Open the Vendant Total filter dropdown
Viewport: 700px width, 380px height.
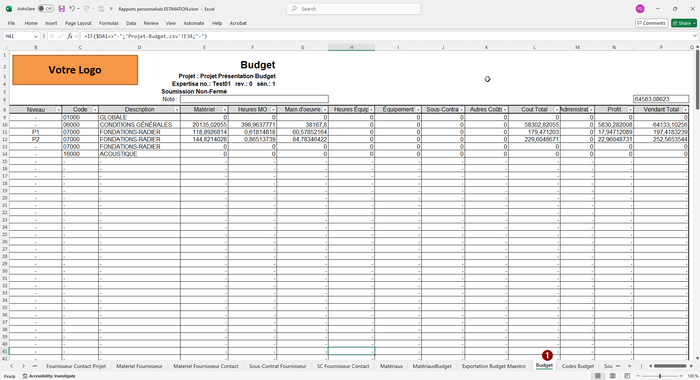pyautogui.click(x=685, y=110)
